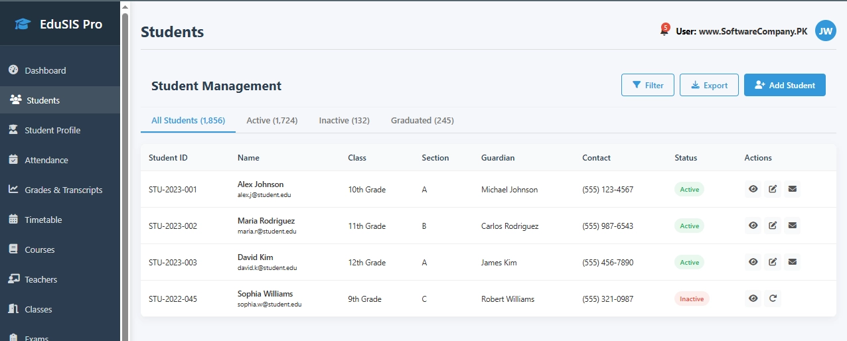The height and width of the screenshot is (341, 847).
Task: View Sophia Williams's details with eye icon
Action: click(x=753, y=299)
